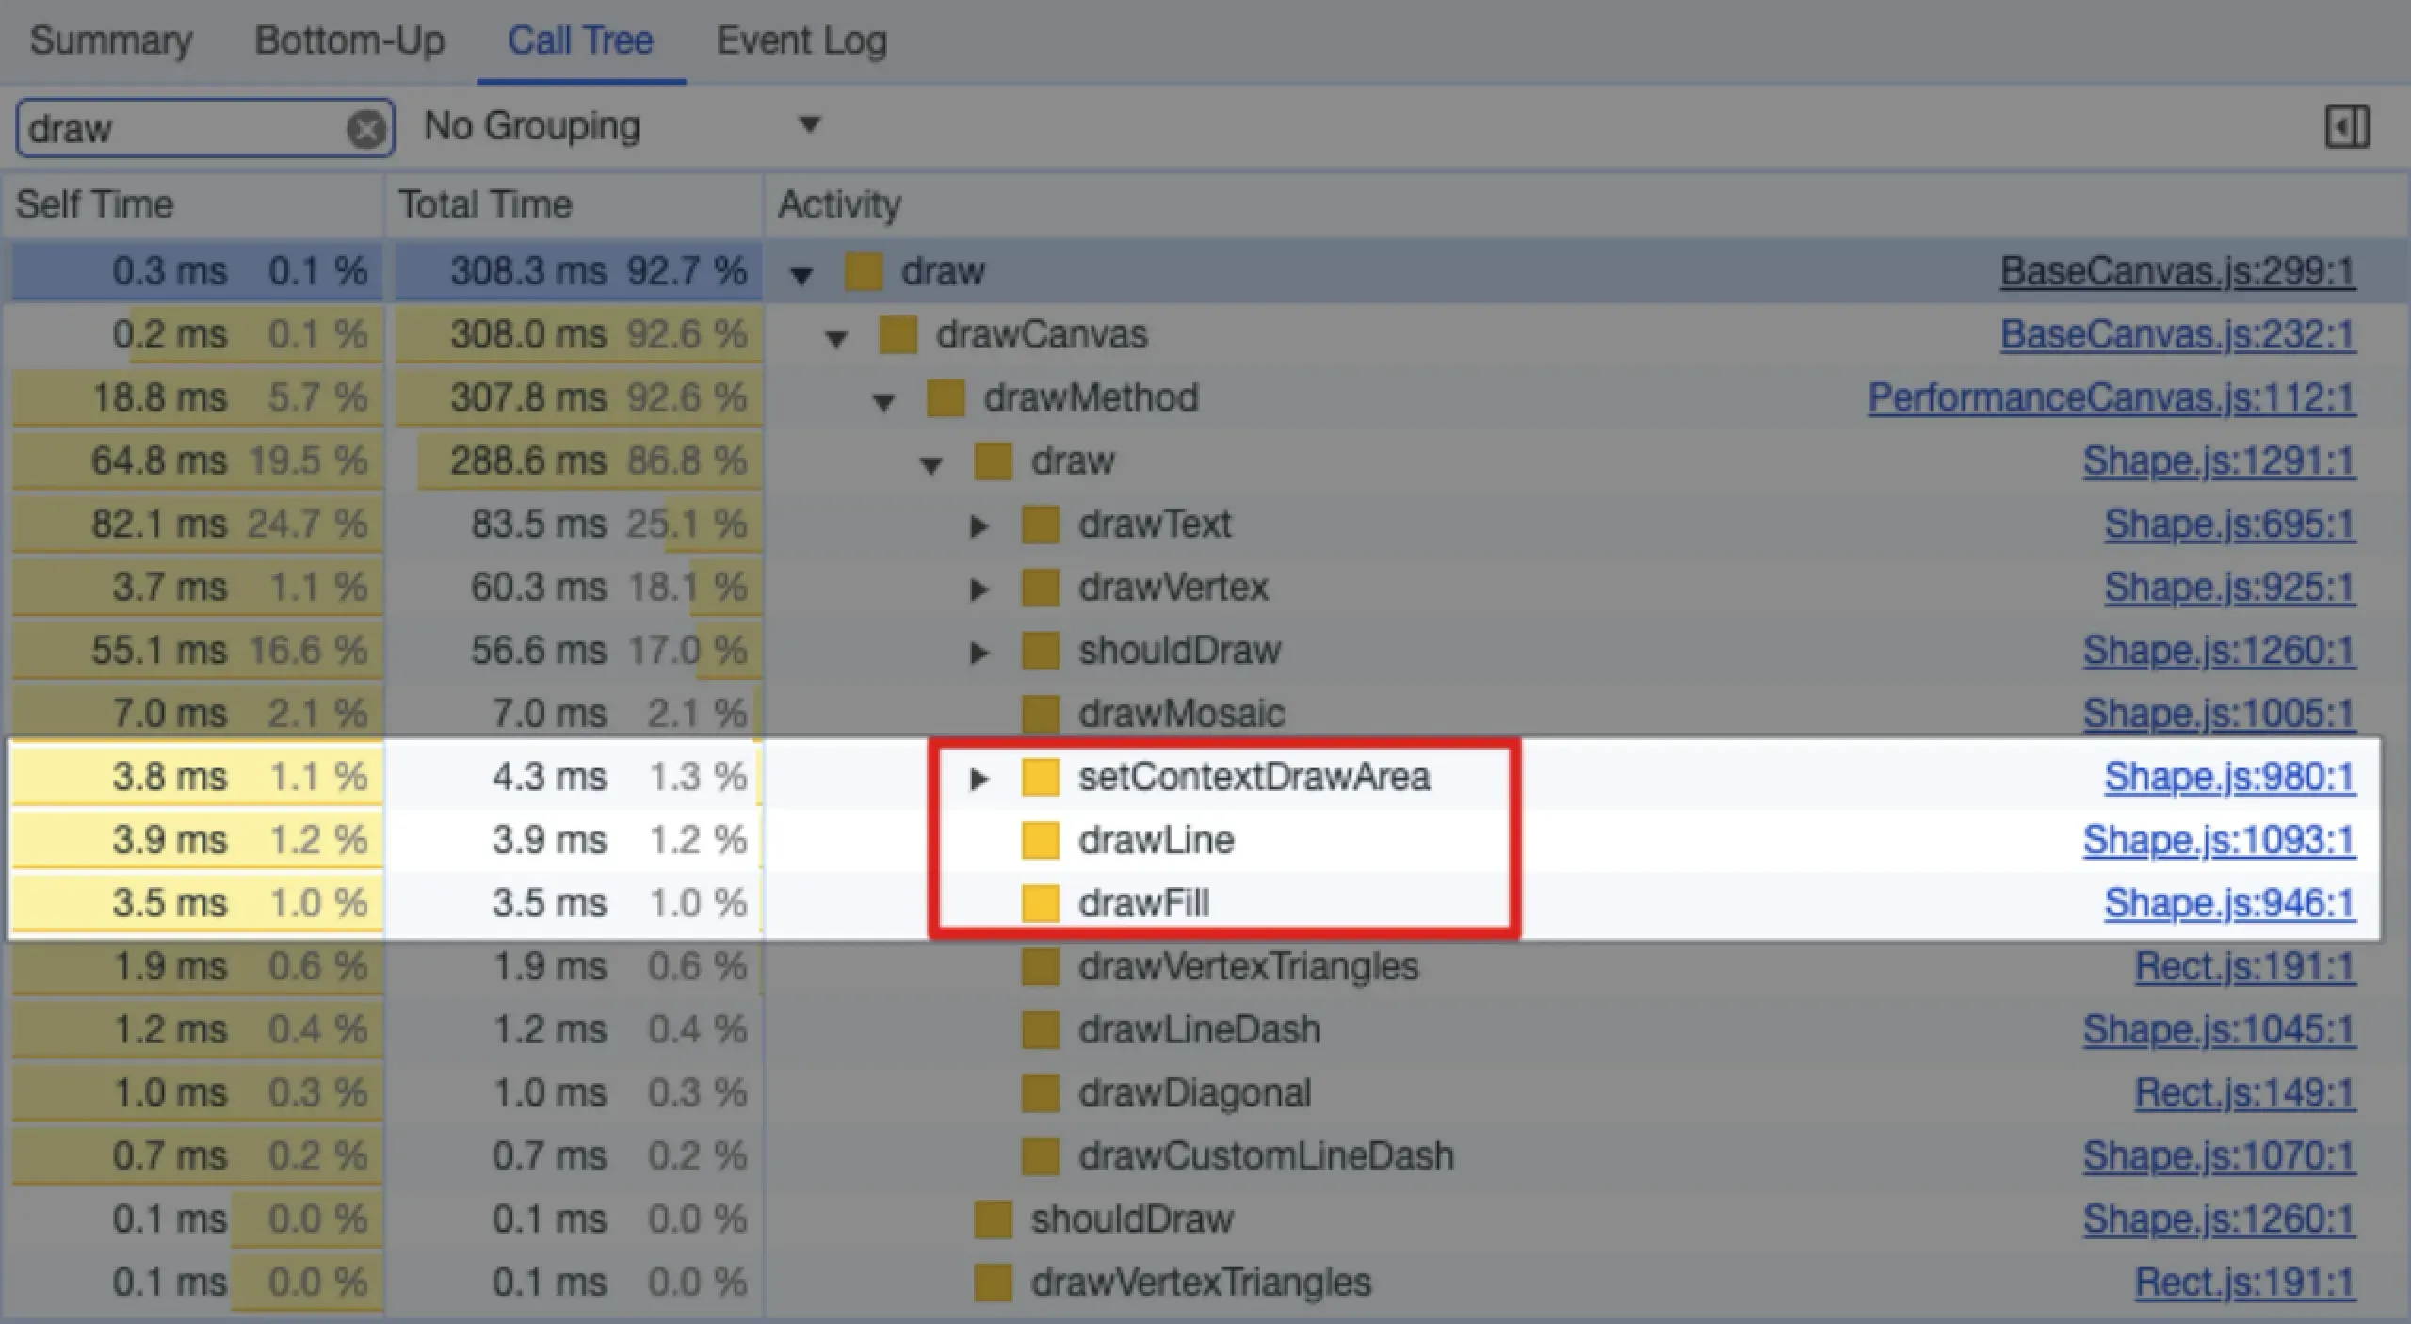Expand the drawText tree node
This screenshot has width=2411, height=1324.
979,525
